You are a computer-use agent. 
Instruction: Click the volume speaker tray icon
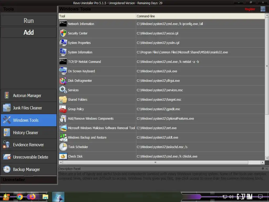click(231, 197)
